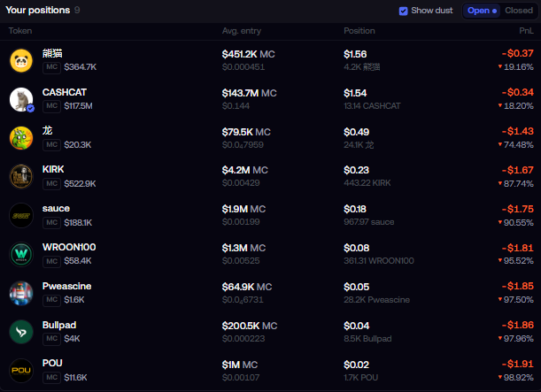Open the Pweascine token name

66,286
